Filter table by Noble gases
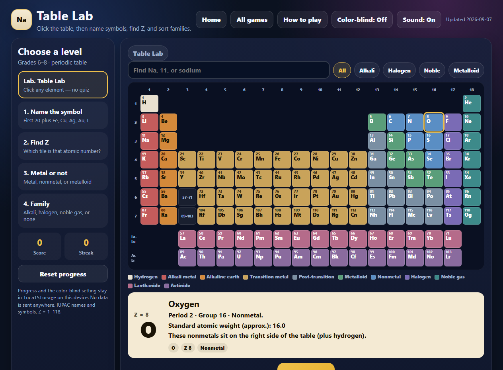The height and width of the screenshot is (370, 503). tap(432, 70)
